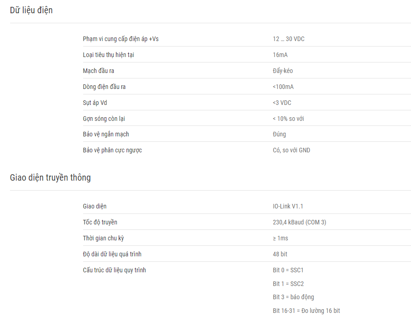Screen dimensions: 411x317
Task: Click the "<100mA" value
Action: point(283,87)
